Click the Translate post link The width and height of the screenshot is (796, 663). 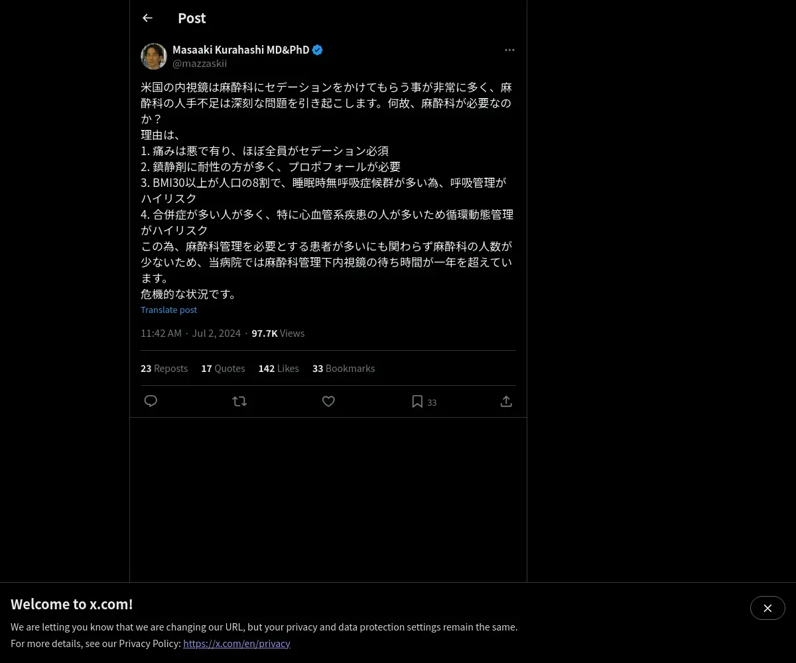coord(168,310)
